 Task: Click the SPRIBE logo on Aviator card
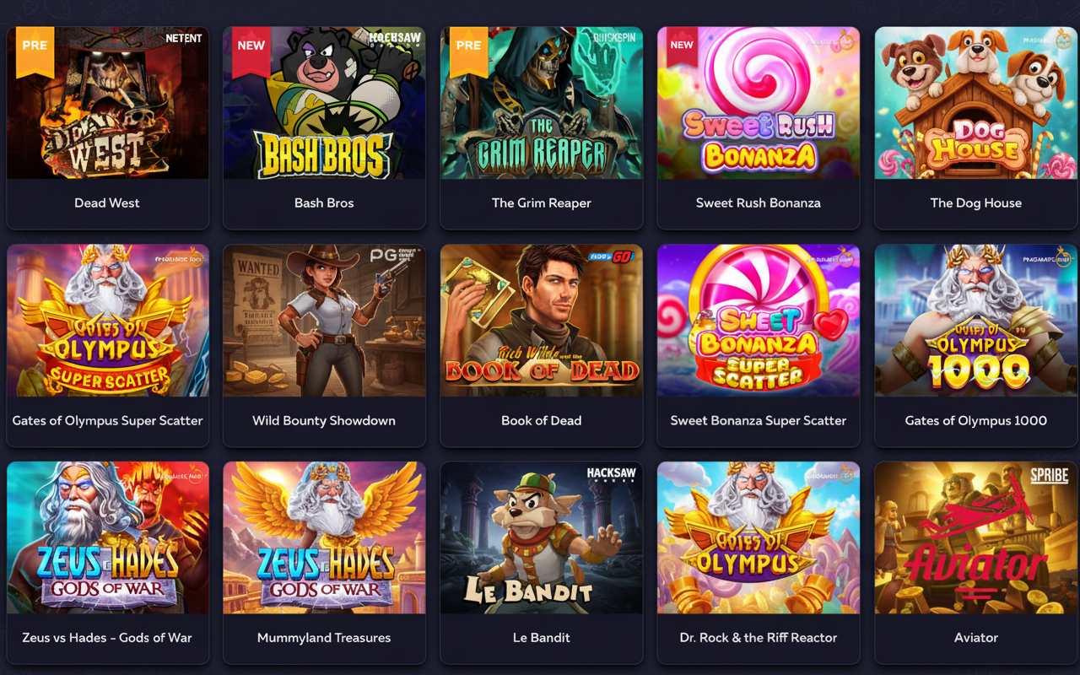click(1050, 476)
